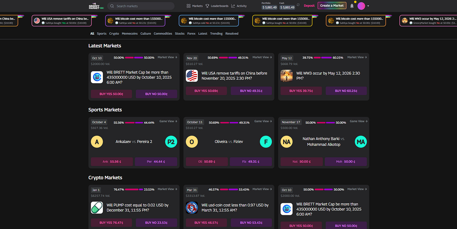Select the Culture category tab
Screen dimensions: 457x229
pyautogui.click(x=146, y=34)
